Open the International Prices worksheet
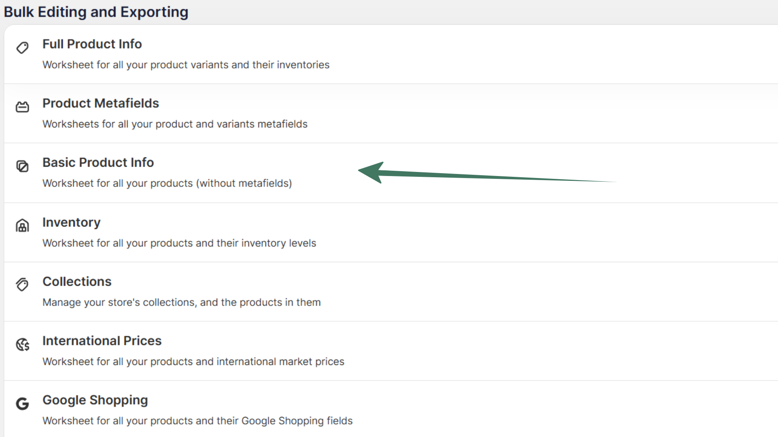778x437 pixels. pos(102,341)
